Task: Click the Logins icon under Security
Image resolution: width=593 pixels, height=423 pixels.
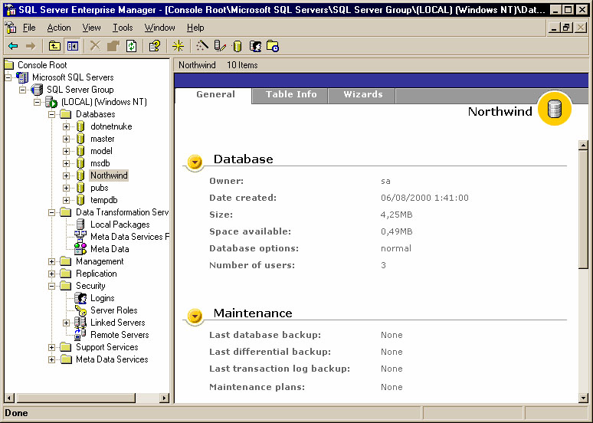Action: 80,298
